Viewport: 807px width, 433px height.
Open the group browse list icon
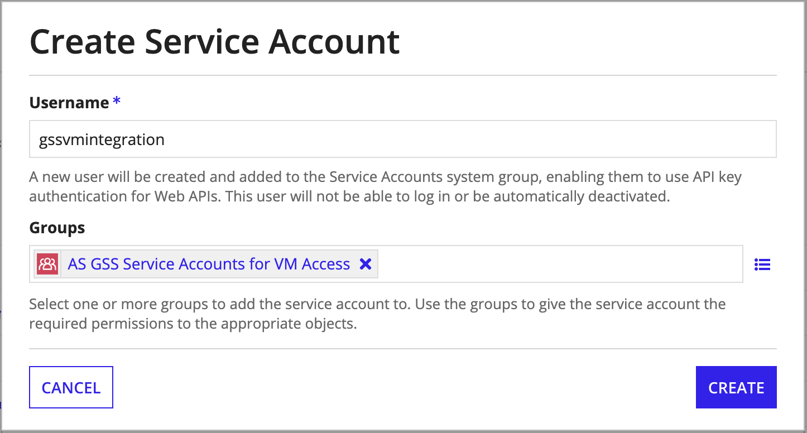click(762, 264)
